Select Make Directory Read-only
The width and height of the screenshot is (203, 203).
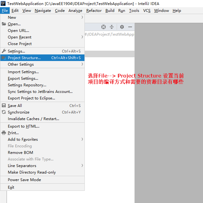[42, 172]
